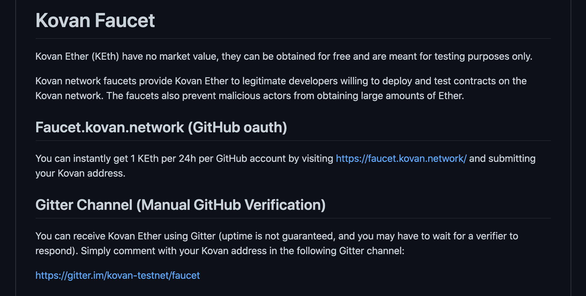Image resolution: width=586 pixels, height=296 pixels.
Task: Open the gitter.im/kovan-testnet/faucet link
Action: pyautogui.click(x=117, y=275)
